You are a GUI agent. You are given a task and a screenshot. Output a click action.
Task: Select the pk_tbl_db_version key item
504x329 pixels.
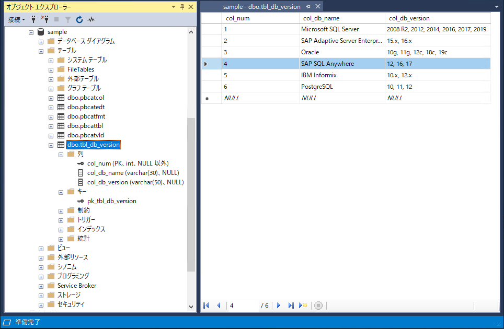click(x=111, y=201)
